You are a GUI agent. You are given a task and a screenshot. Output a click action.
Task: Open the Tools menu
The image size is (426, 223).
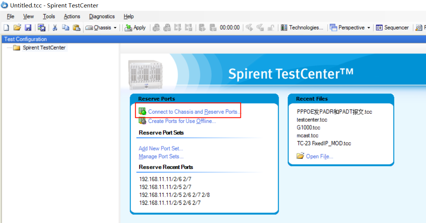coord(49,16)
